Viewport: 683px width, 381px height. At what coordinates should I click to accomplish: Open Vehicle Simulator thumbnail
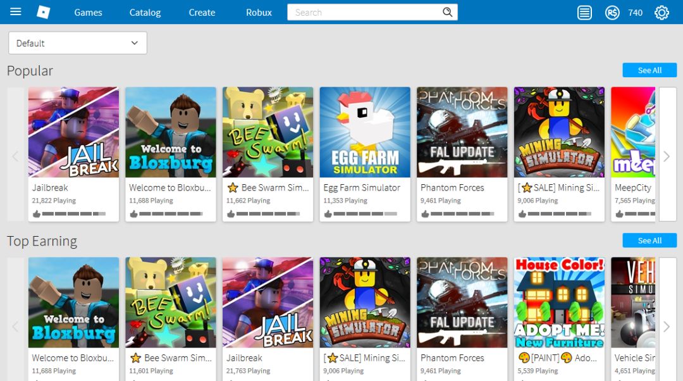[x=633, y=303]
